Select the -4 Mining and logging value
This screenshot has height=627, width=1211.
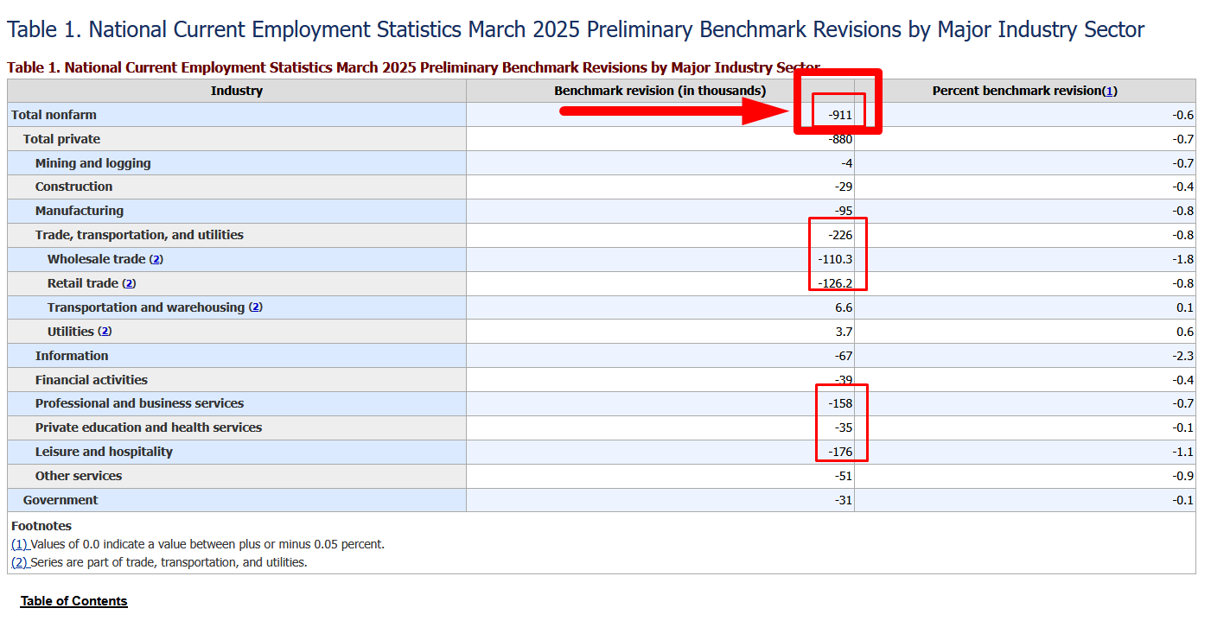847,163
